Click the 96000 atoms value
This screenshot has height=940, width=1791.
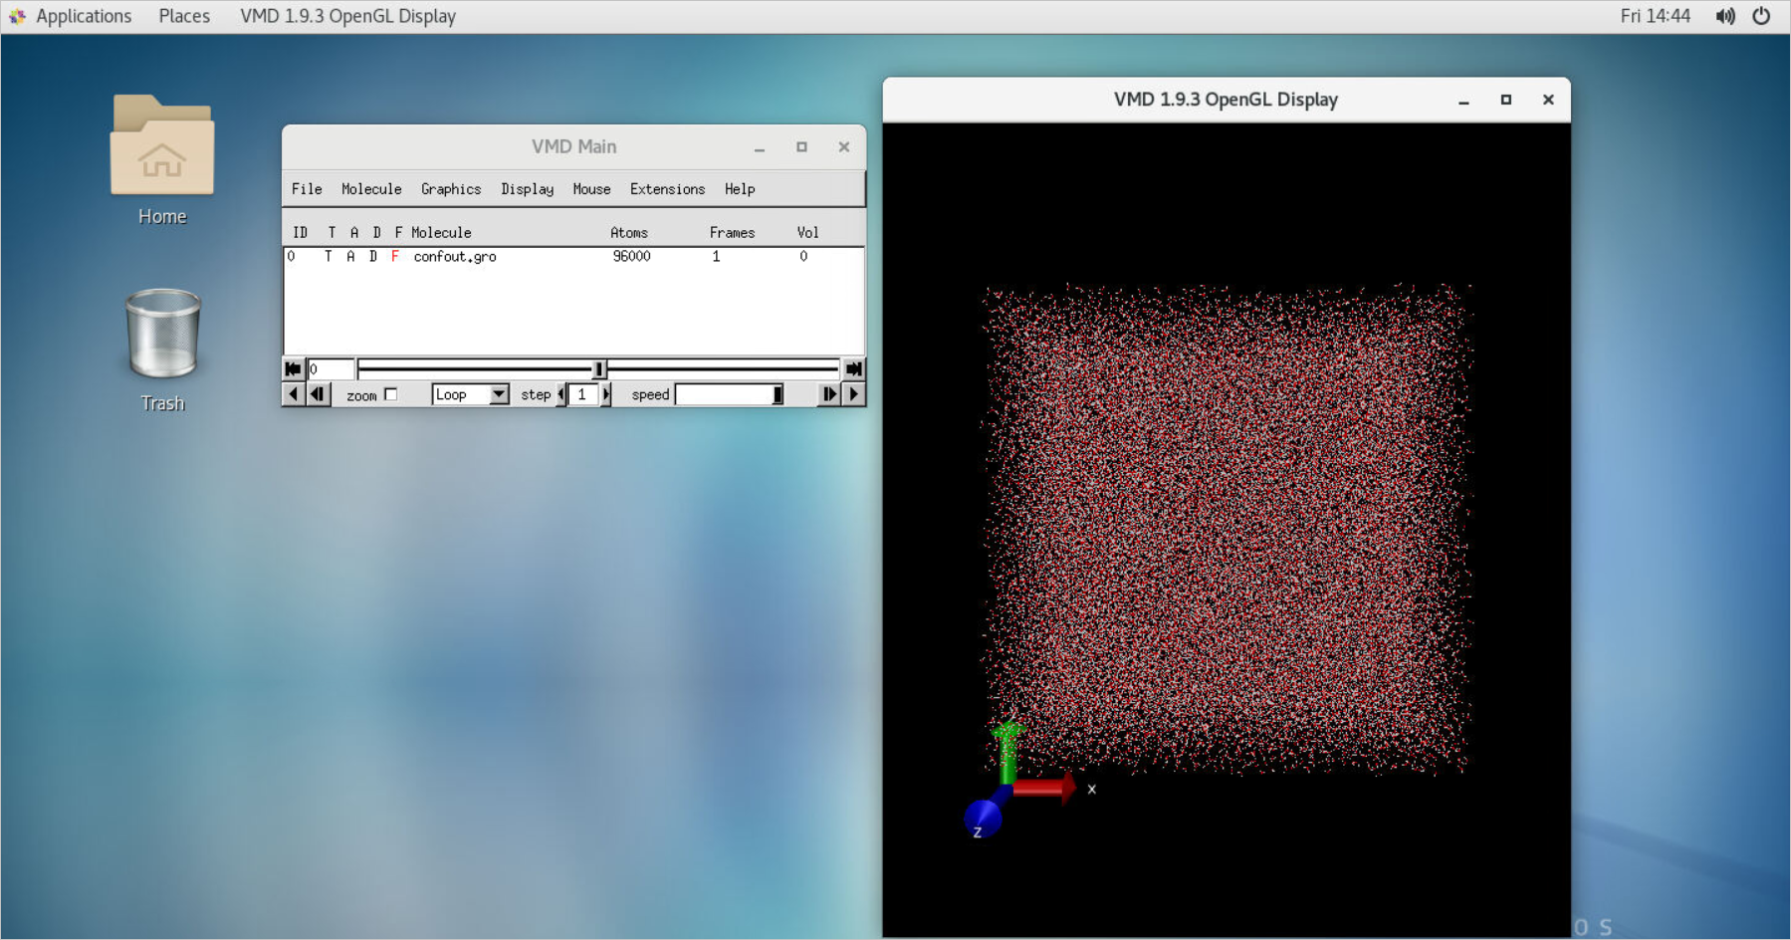[x=631, y=257]
